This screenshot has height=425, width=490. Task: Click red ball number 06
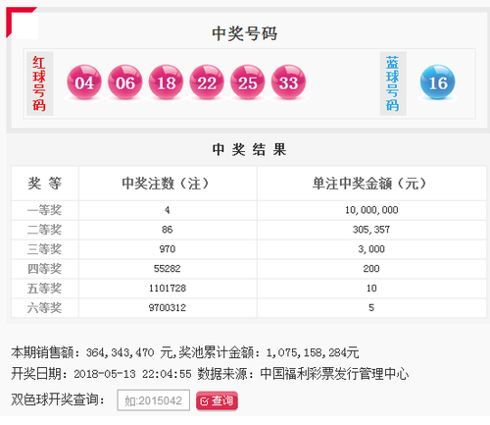[124, 82]
